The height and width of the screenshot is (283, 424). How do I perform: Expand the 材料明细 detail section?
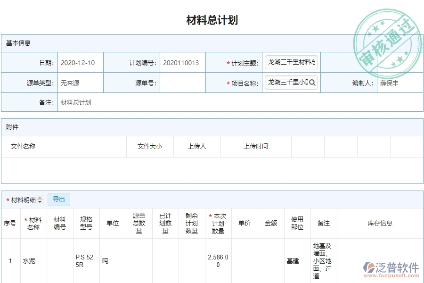(x=24, y=199)
